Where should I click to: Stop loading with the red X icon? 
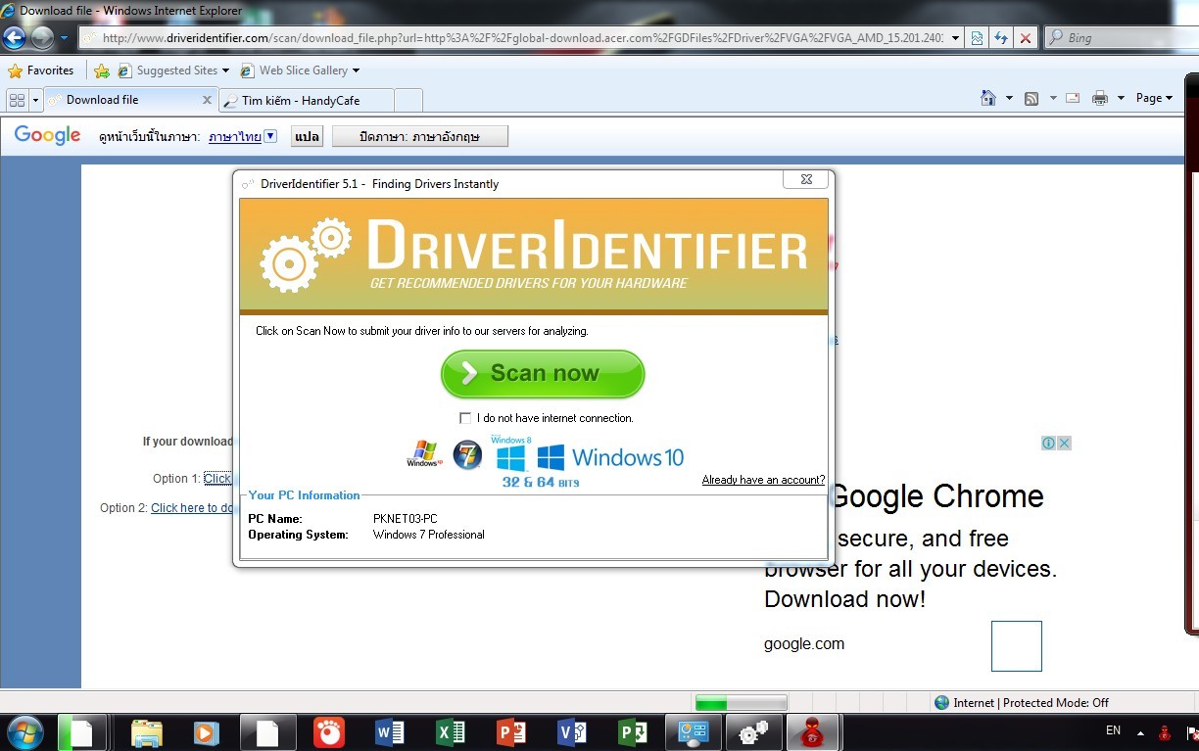(x=1026, y=38)
